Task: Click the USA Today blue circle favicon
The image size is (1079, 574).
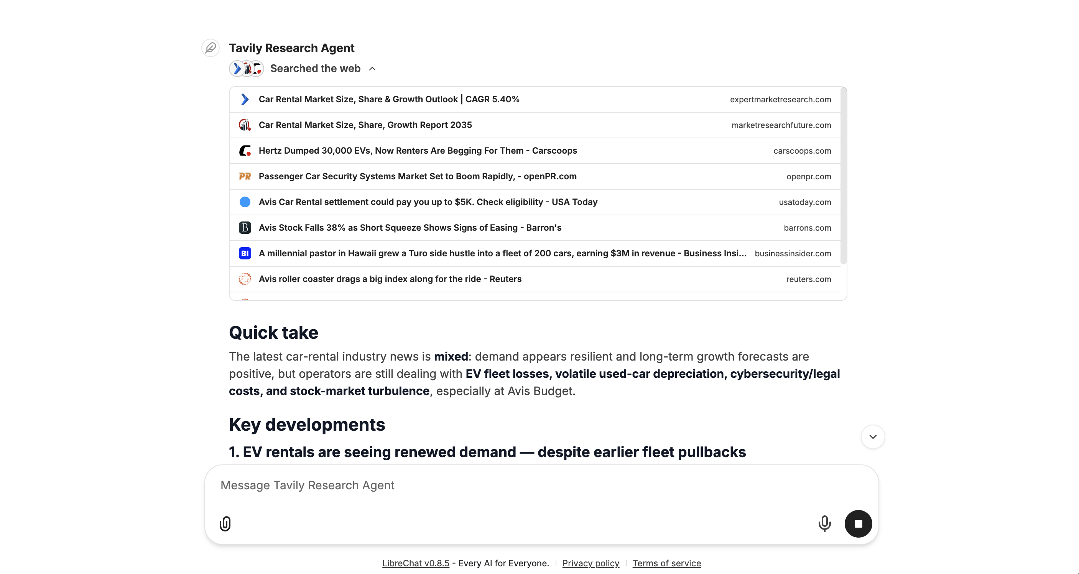Action: coord(245,202)
